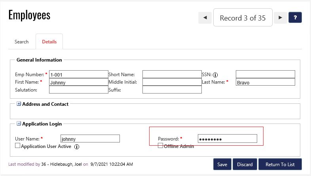Open help with the question mark button
The height and width of the screenshot is (176, 311).
click(295, 18)
